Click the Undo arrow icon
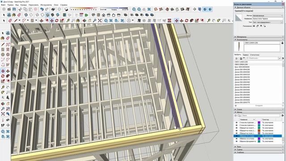Screen dimensions: 286x161 (42, 9)
